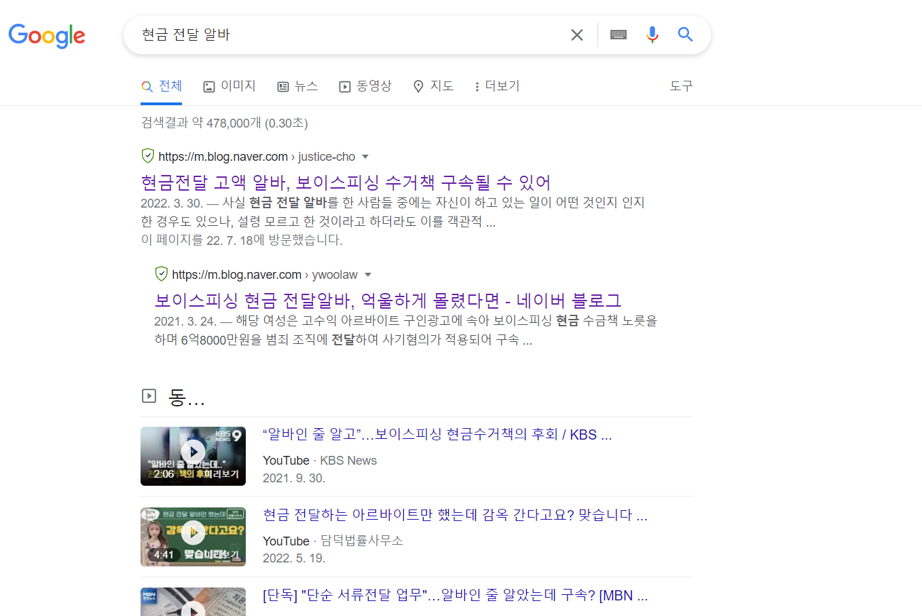Play the MBN video thumbnail

[x=193, y=602]
